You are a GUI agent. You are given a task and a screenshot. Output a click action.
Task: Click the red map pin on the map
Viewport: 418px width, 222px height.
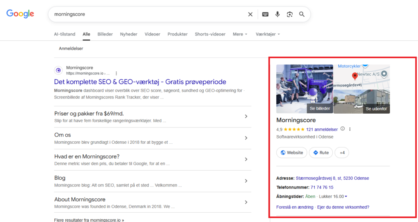click(355, 76)
